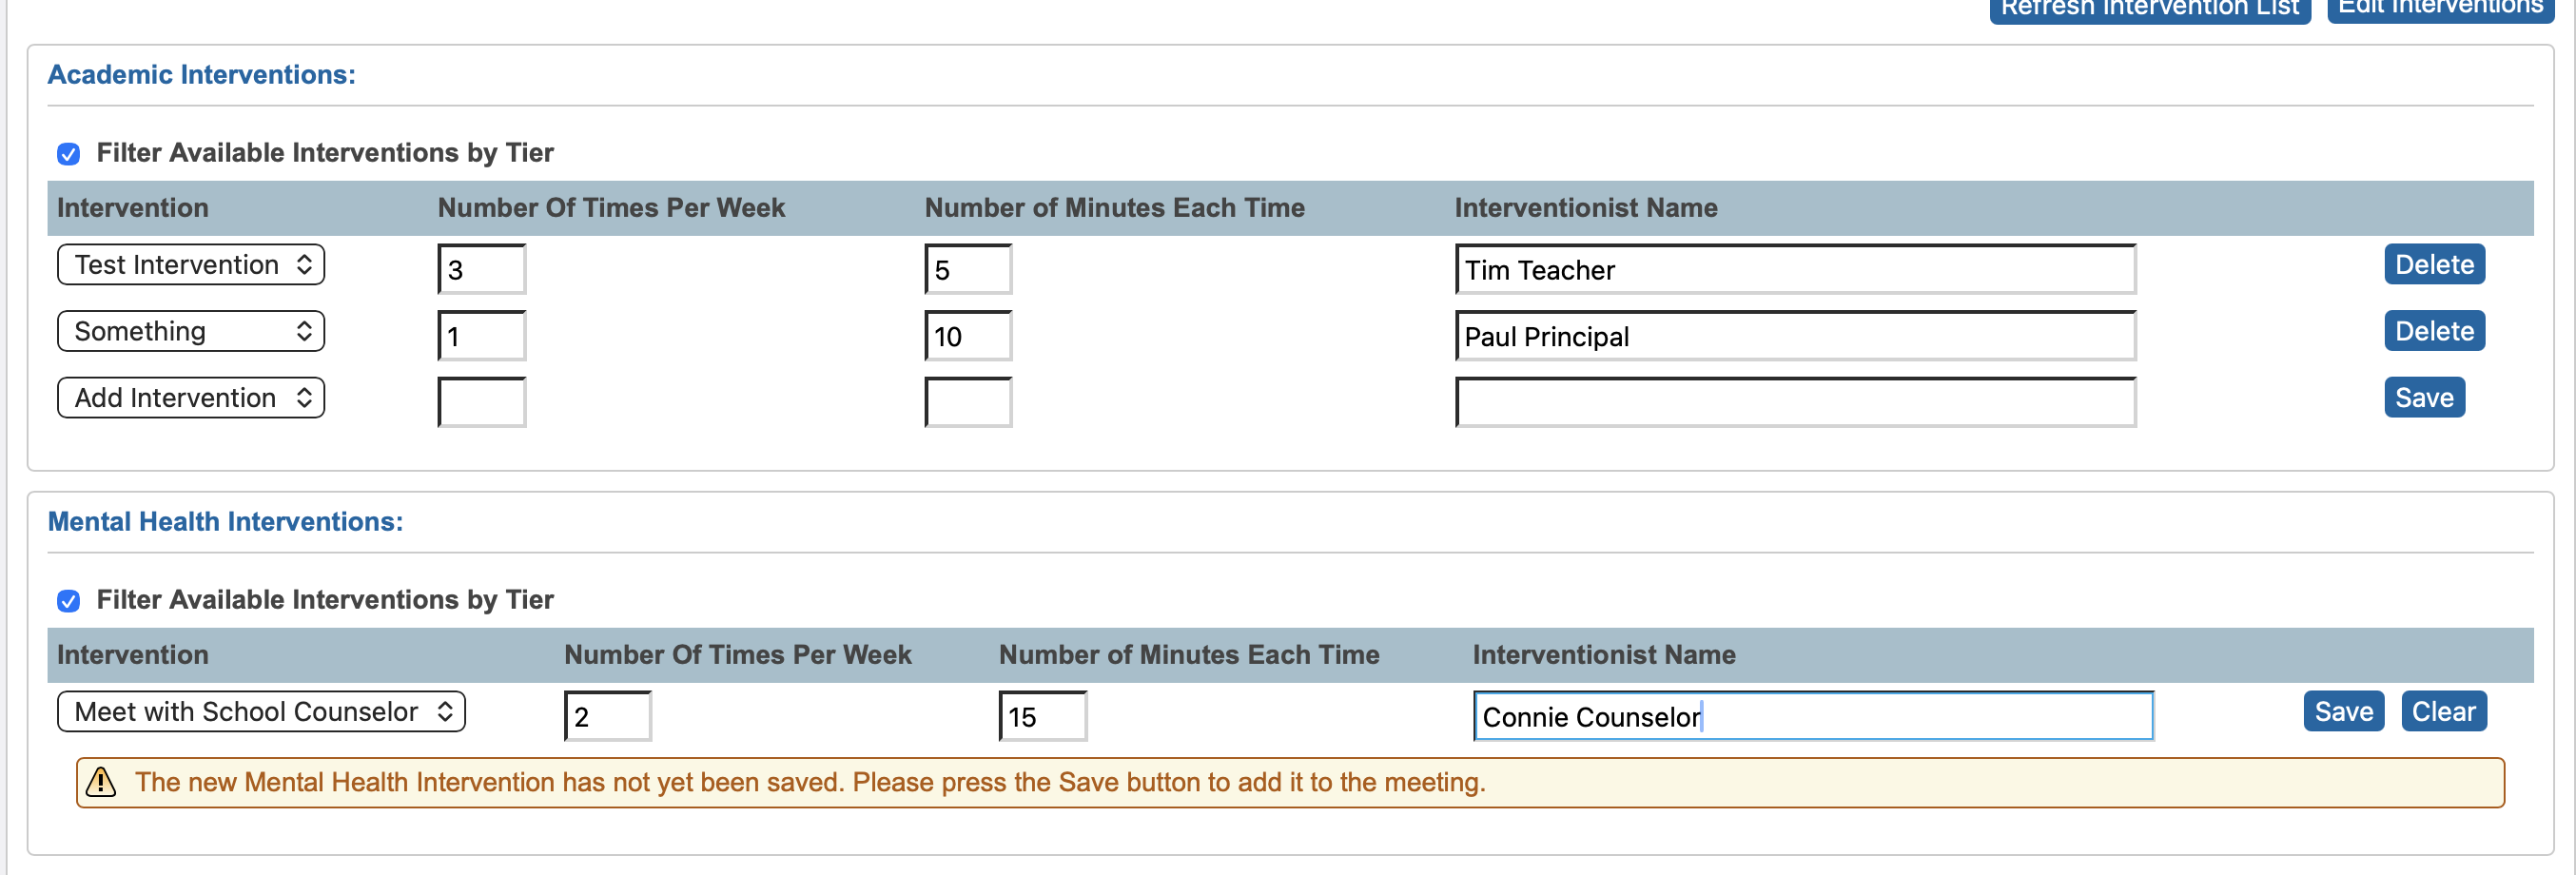Clear the new mental health intervention
Viewport: 2576px width, 875px height.
click(2443, 712)
